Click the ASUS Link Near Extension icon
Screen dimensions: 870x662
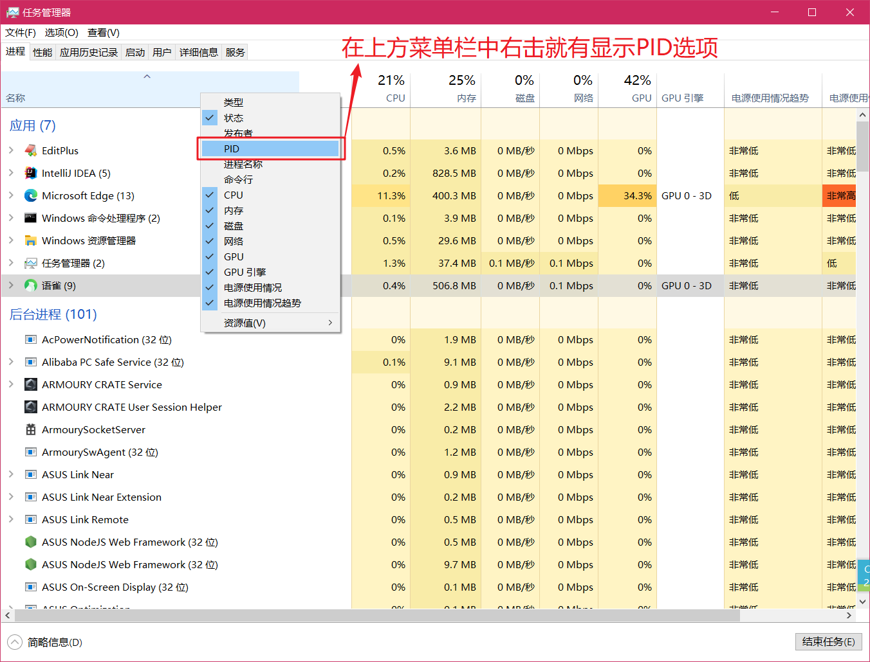tap(30, 497)
